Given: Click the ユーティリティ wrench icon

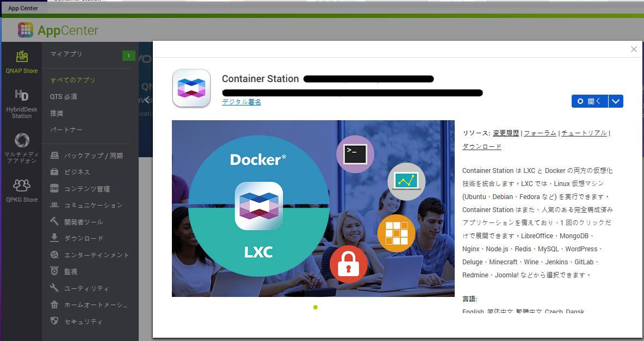Looking at the screenshot, I should (54, 288).
